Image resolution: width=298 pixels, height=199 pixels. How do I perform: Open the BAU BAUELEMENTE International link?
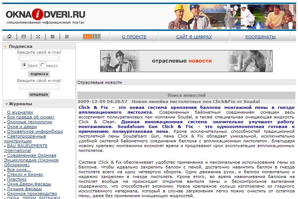coord(26,148)
